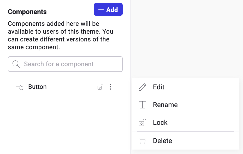This screenshot has height=154, width=243.
Task: Select Delete from the context menu
Action: [162, 141]
